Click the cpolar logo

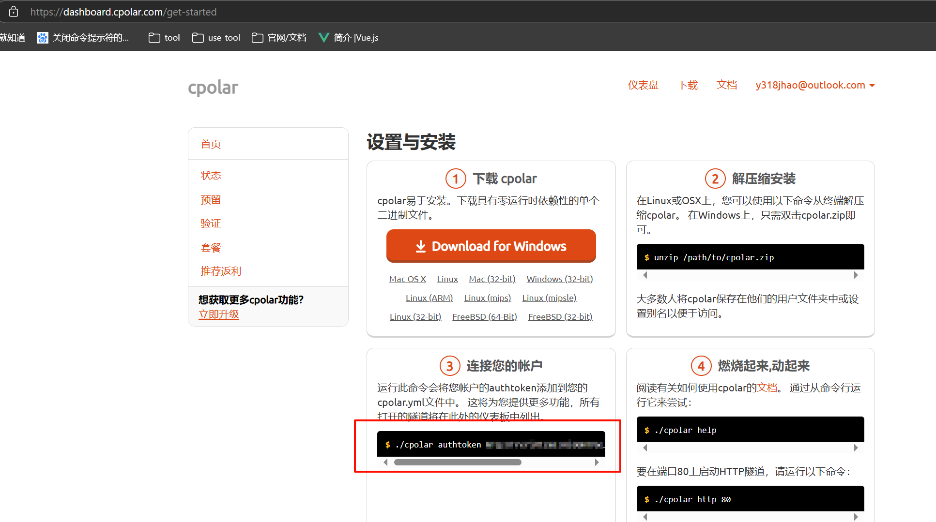[213, 88]
